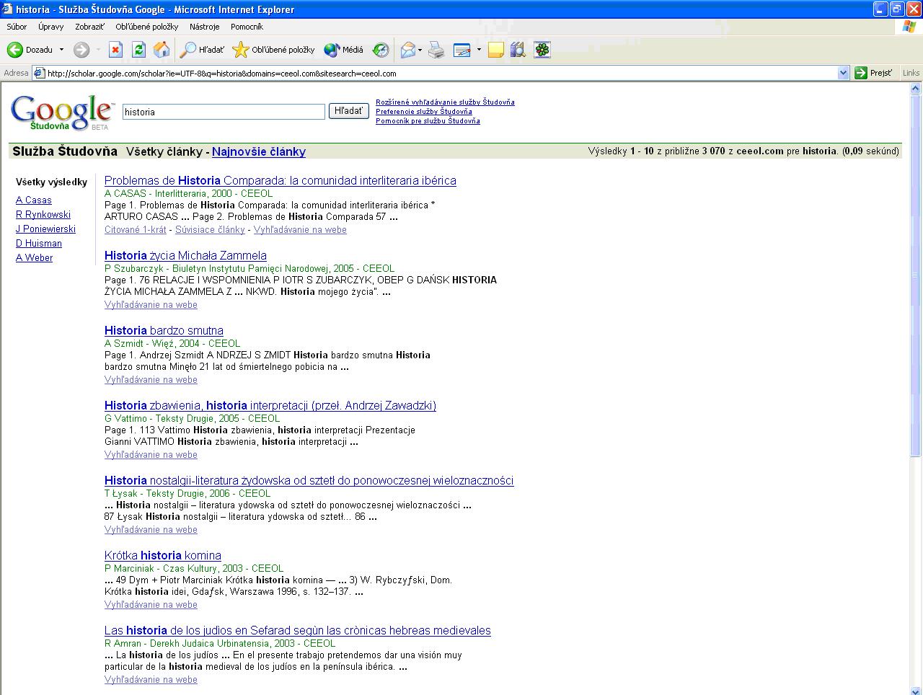Filter by author R Rynkowski
Screen dimensions: 923x695
click(x=43, y=215)
